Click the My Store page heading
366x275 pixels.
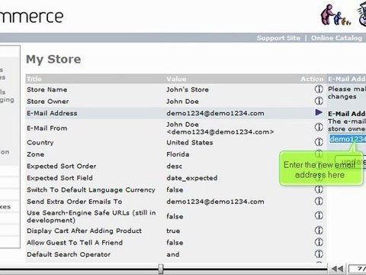53,60
